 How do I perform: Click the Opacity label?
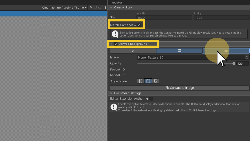(x=116, y=63)
